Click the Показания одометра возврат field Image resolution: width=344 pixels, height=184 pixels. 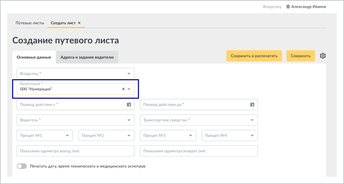click(199, 151)
